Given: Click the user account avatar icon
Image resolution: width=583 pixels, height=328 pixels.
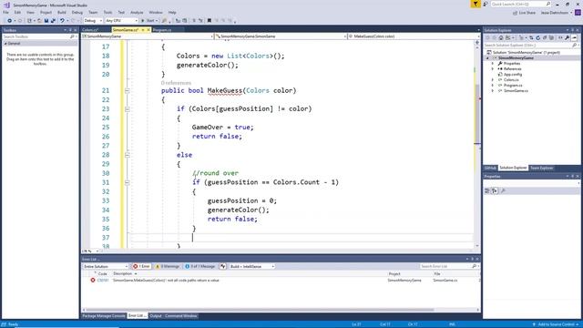Looking at the screenshot, I should [x=578, y=13].
